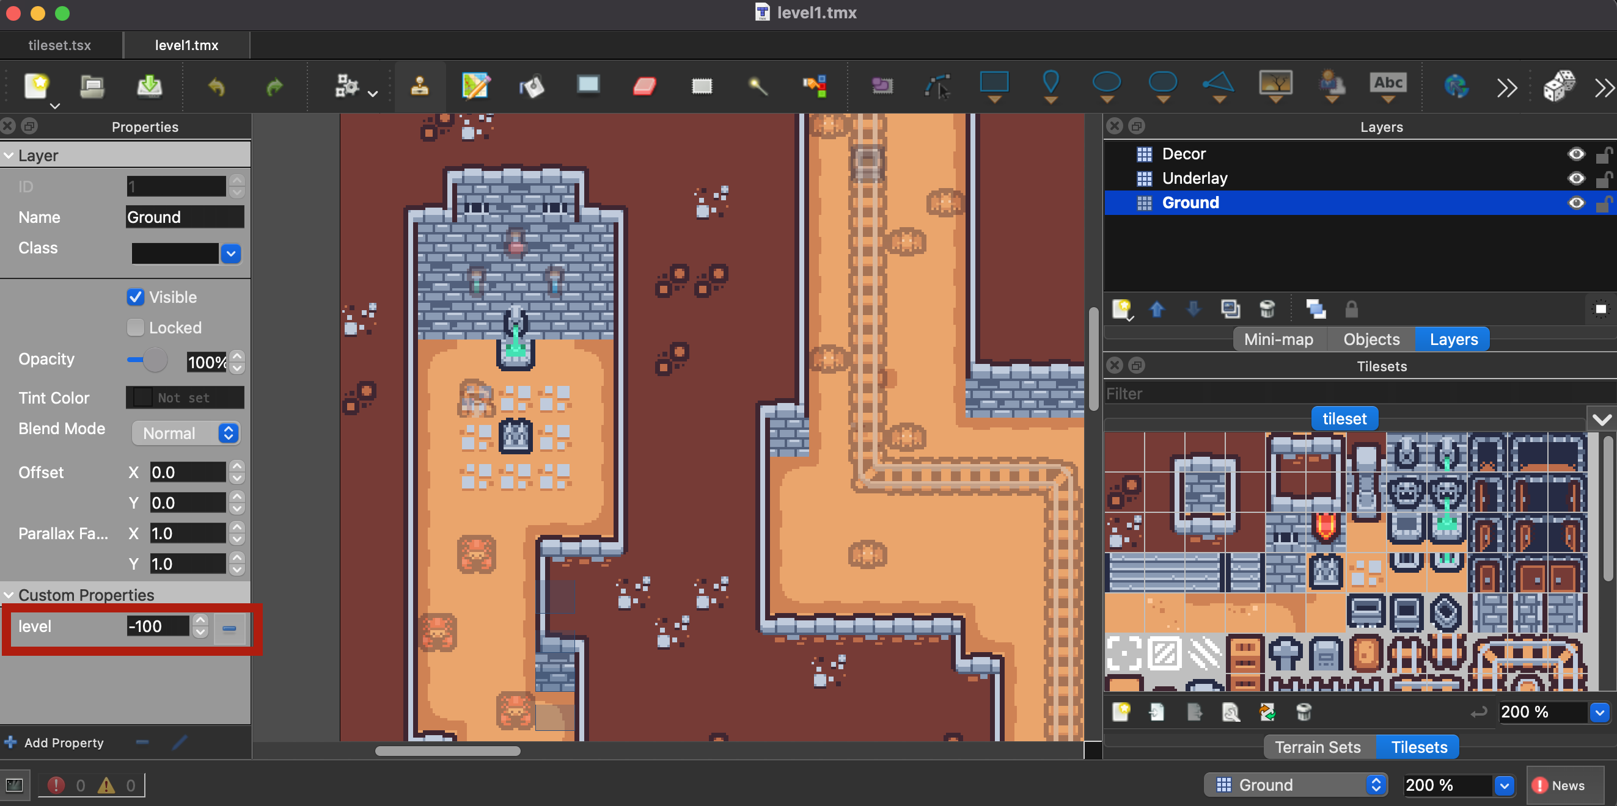Hide the Decor layer
1617x806 pixels.
(x=1575, y=154)
